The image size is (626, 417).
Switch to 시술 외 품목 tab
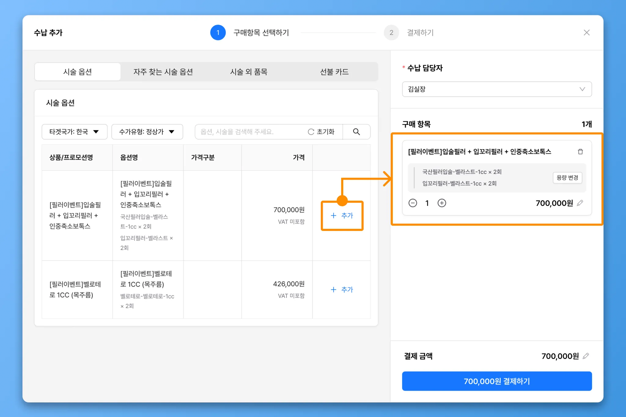click(x=249, y=72)
